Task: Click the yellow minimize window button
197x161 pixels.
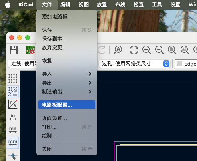Action: coord(20,38)
